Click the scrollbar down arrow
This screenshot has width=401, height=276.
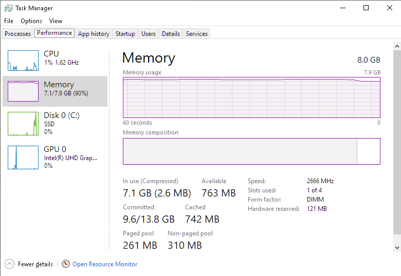tap(397, 247)
